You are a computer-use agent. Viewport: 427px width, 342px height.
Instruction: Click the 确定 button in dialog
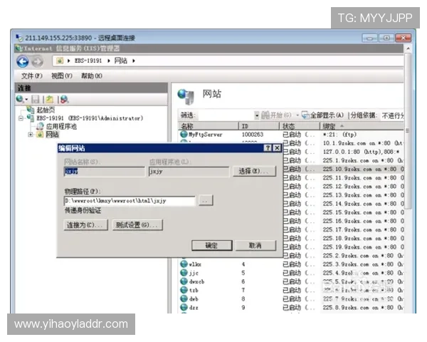coord(211,244)
